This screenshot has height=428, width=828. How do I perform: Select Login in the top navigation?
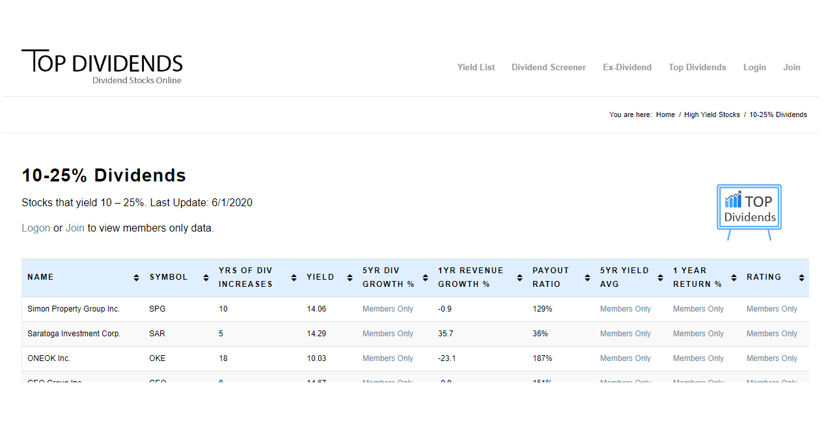click(x=754, y=67)
